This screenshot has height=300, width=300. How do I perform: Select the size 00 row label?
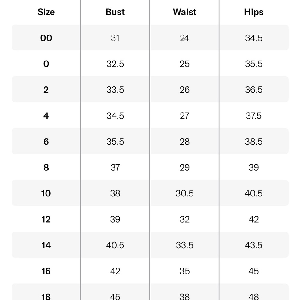point(46,38)
